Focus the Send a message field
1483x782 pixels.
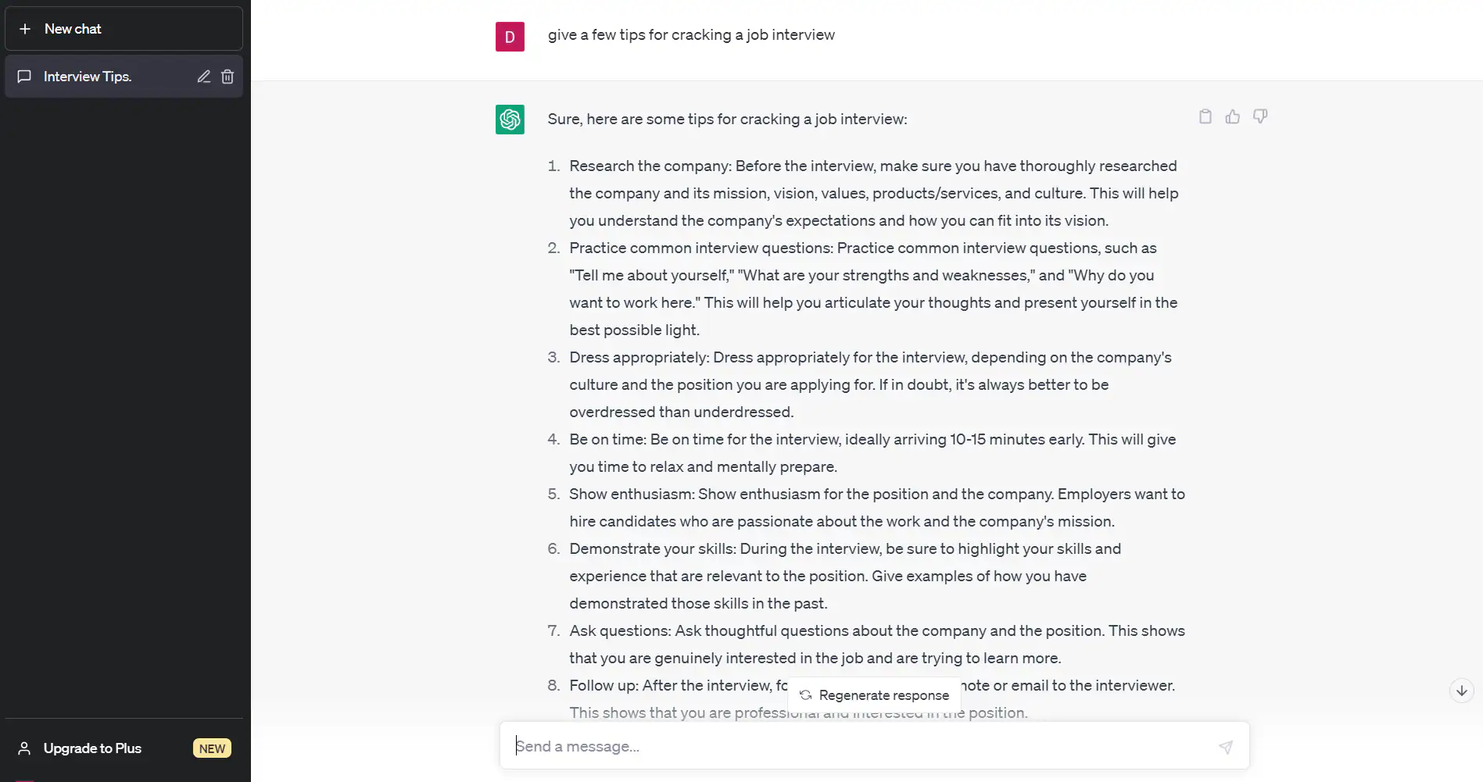coord(860,746)
